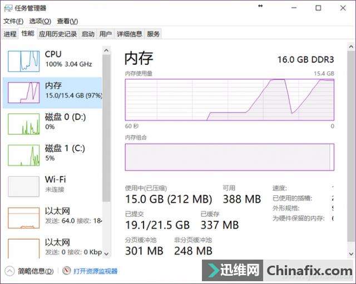Switch to the 进程 tab

(10, 34)
